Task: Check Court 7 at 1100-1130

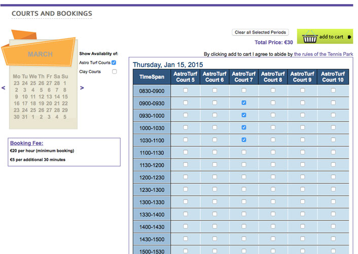Action: (244, 152)
